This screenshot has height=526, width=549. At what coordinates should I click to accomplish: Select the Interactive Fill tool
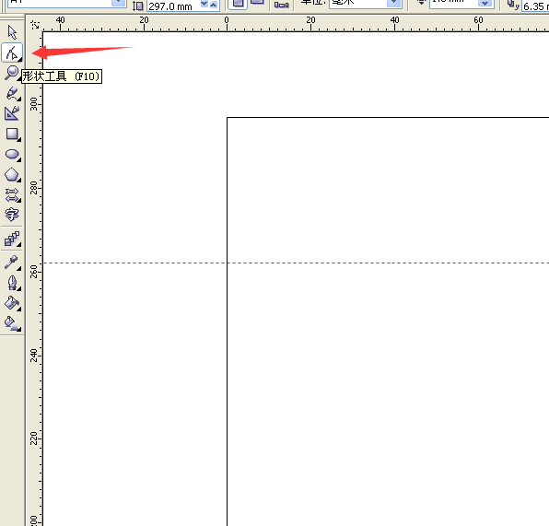pos(12,323)
